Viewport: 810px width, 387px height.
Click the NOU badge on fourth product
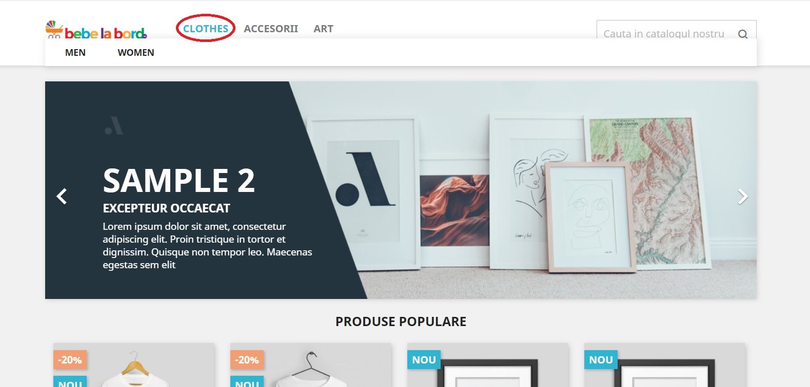pos(601,360)
